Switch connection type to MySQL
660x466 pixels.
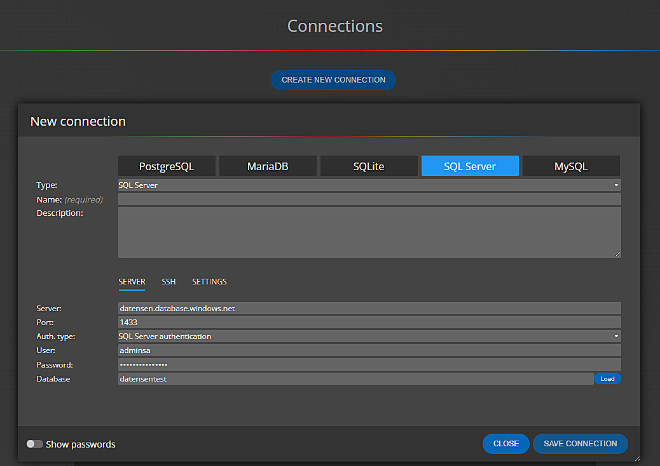point(570,166)
